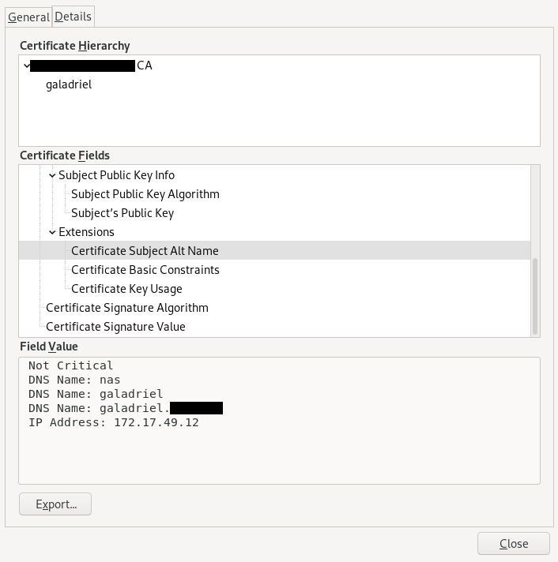The image size is (558, 562).
Task: Click the Certificate Fields scrollbar thumb
Action: coord(535,294)
